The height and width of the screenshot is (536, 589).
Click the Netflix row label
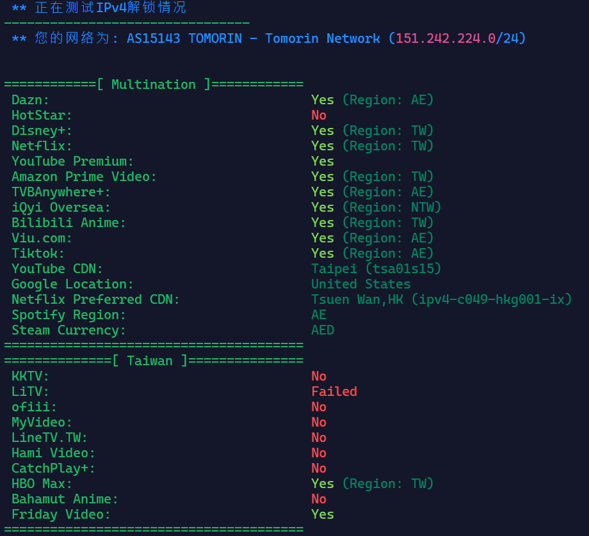tap(42, 146)
